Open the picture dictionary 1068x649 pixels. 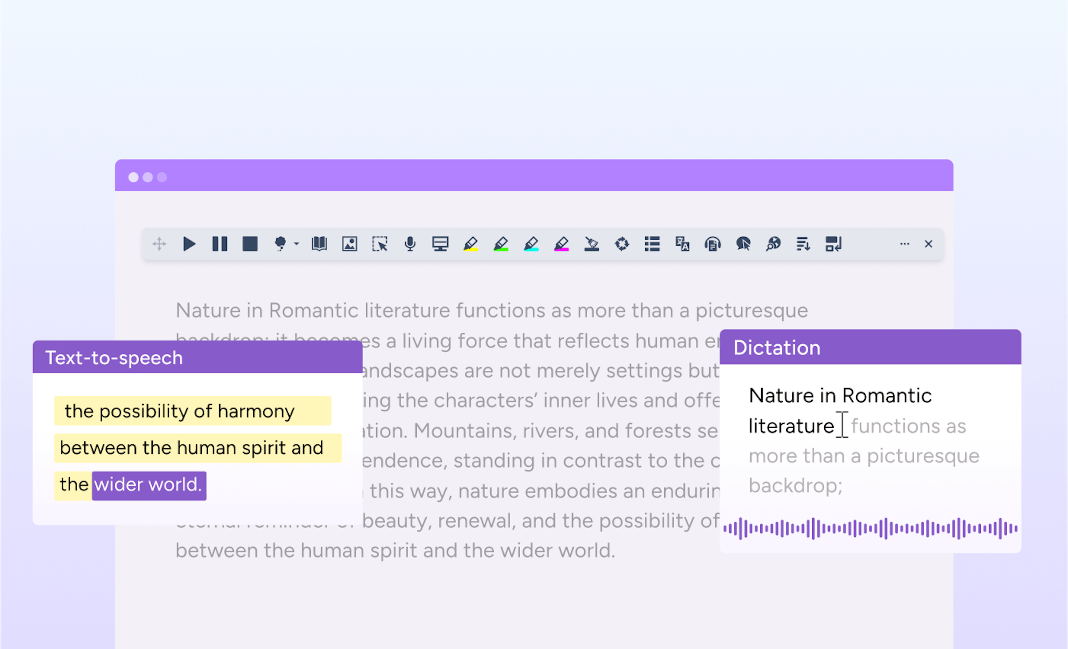pos(349,244)
